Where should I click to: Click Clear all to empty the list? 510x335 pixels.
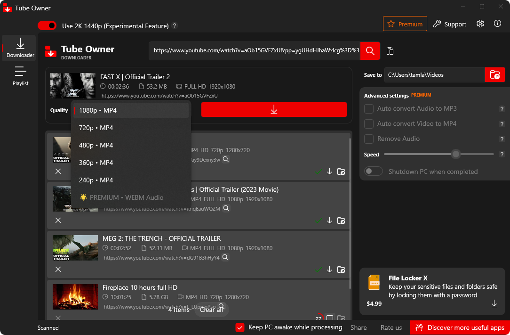point(211,310)
